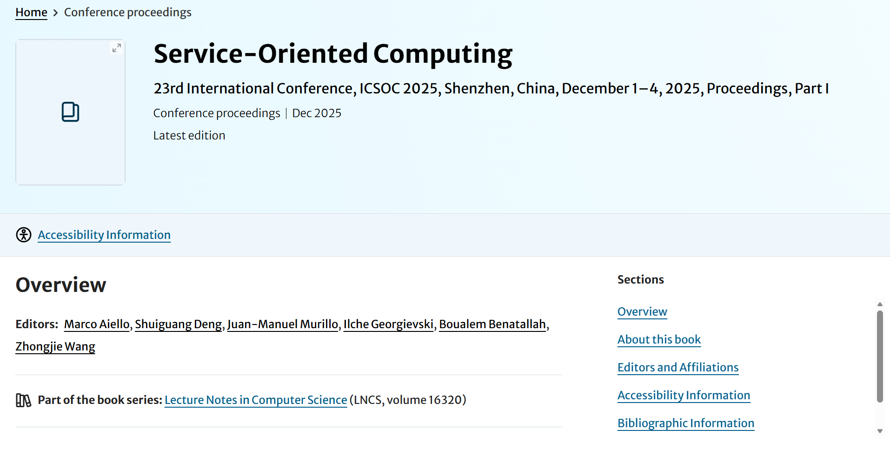The image size is (890, 456).
Task: Jump to Overview in the Sections list
Action: tap(642, 311)
